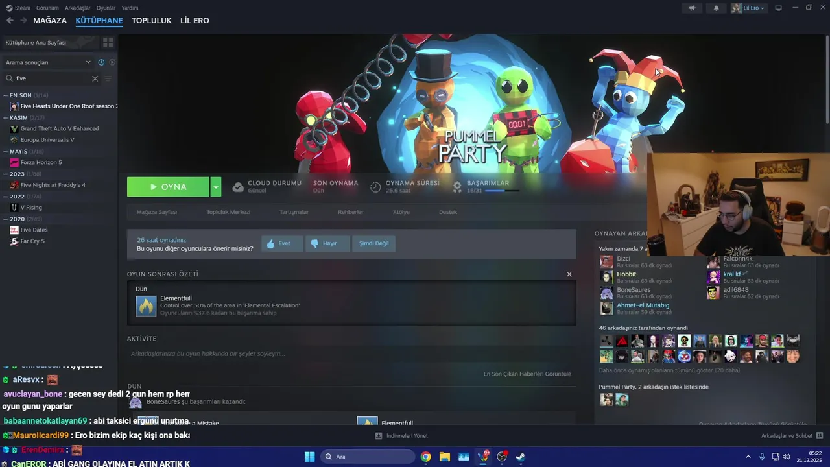Open the announcements megaphone icon
830x467 pixels.
[692, 8]
